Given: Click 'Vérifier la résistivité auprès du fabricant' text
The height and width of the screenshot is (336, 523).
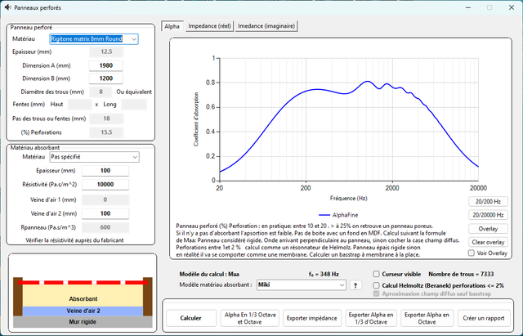Looking at the screenshot, I should click(x=74, y=240).
